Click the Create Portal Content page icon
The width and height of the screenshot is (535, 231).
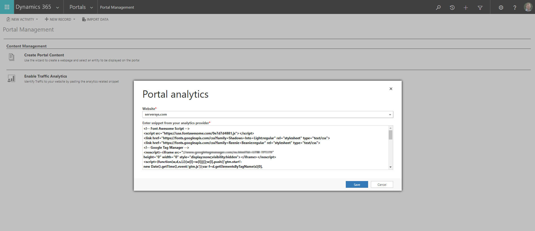11,57
